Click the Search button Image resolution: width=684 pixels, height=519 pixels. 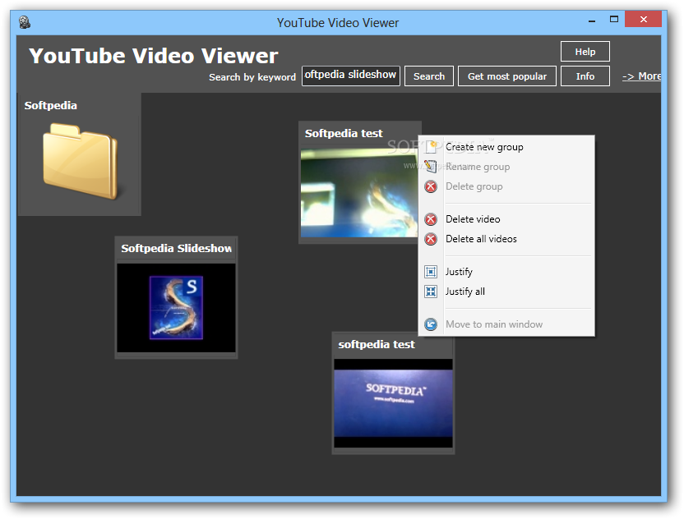[x=429, y=76]
